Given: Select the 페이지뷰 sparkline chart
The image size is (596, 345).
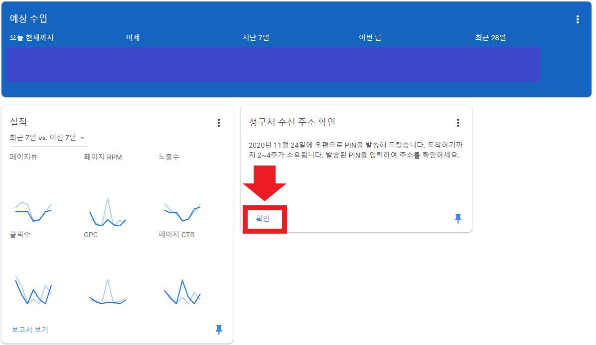Looking at the screenshot, I should click(x=33, y=211).
